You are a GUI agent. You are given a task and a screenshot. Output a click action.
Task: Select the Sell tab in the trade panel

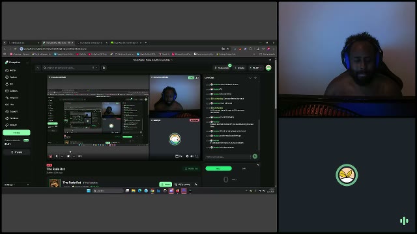coord(244,168)
